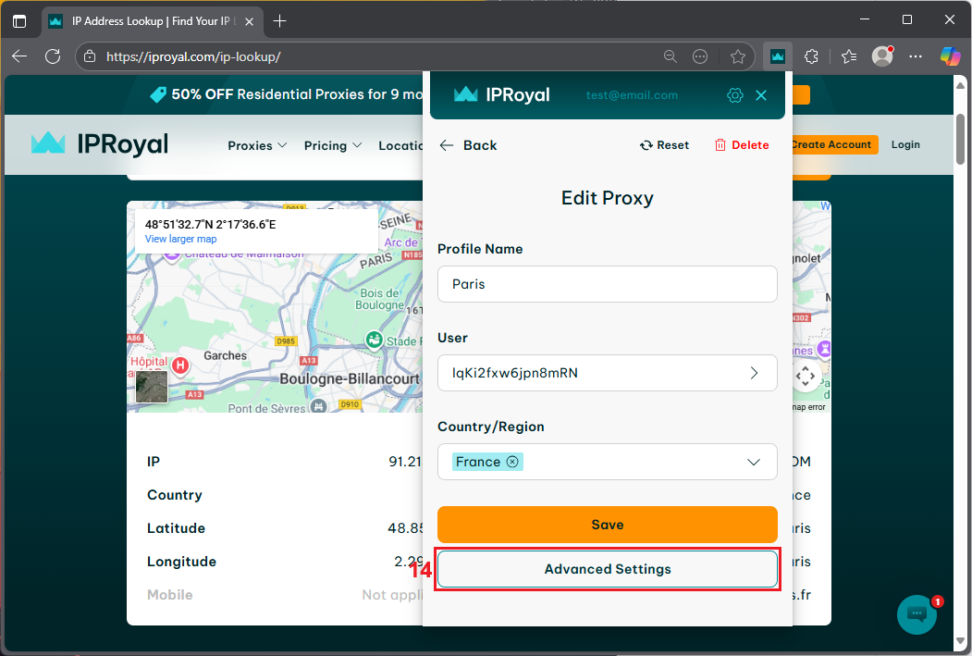Open the live chat bubble
972x656 pixels.
(x=917, y=614)
